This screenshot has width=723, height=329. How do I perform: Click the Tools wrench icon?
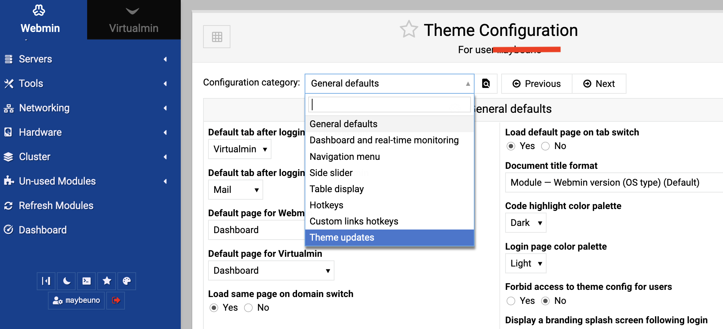pos(9,84)
